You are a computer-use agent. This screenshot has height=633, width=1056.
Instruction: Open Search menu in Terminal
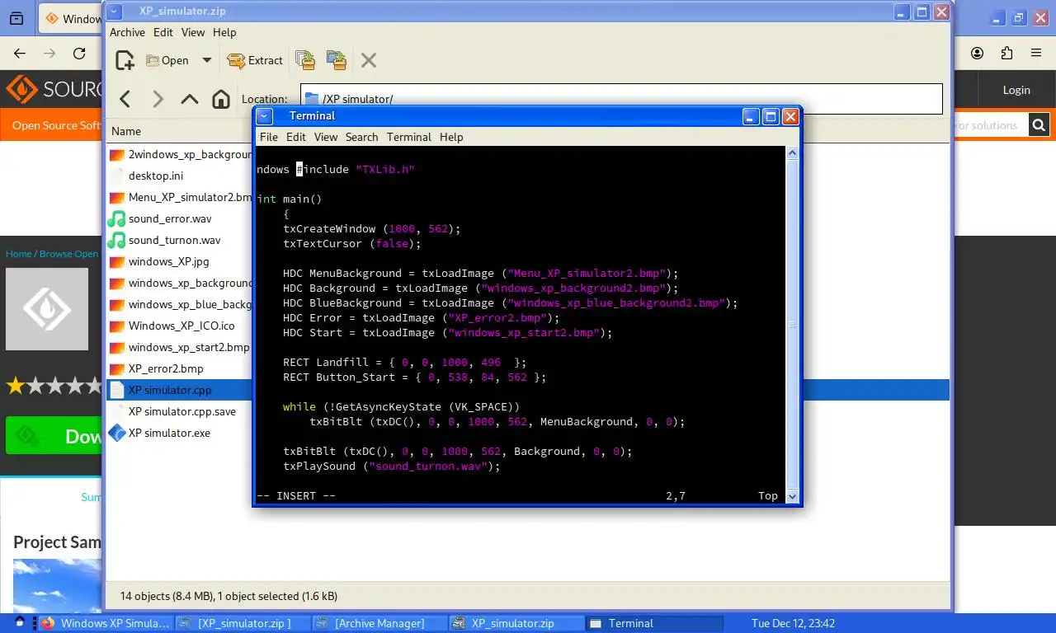coord(361,137)
